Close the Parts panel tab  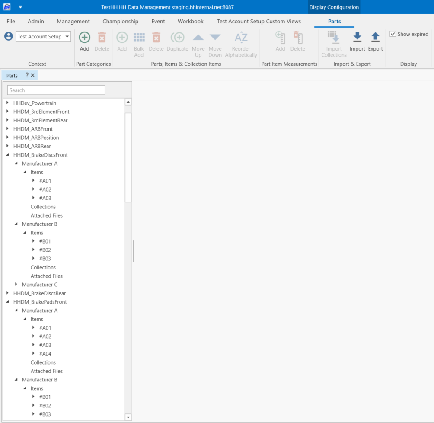click(x=33, y=75)
